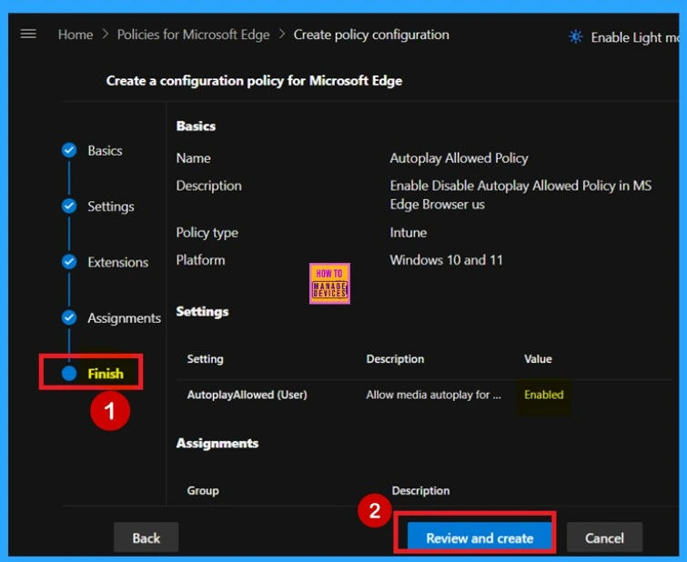The height and width of the screenshot is (562, 687).
Task: Click the Policy type label
Action: tap(207, 233)
